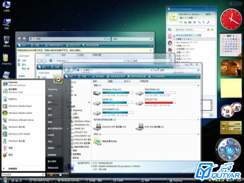The image size is (244, 183).
Task: Click help icon in Computer window toolbar
Action: tap(197, 76)
